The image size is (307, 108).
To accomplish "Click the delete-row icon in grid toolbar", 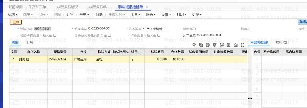I will coord(208,45).
